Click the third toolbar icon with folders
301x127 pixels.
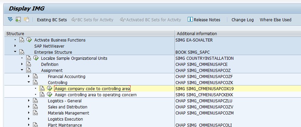(27, 20)
